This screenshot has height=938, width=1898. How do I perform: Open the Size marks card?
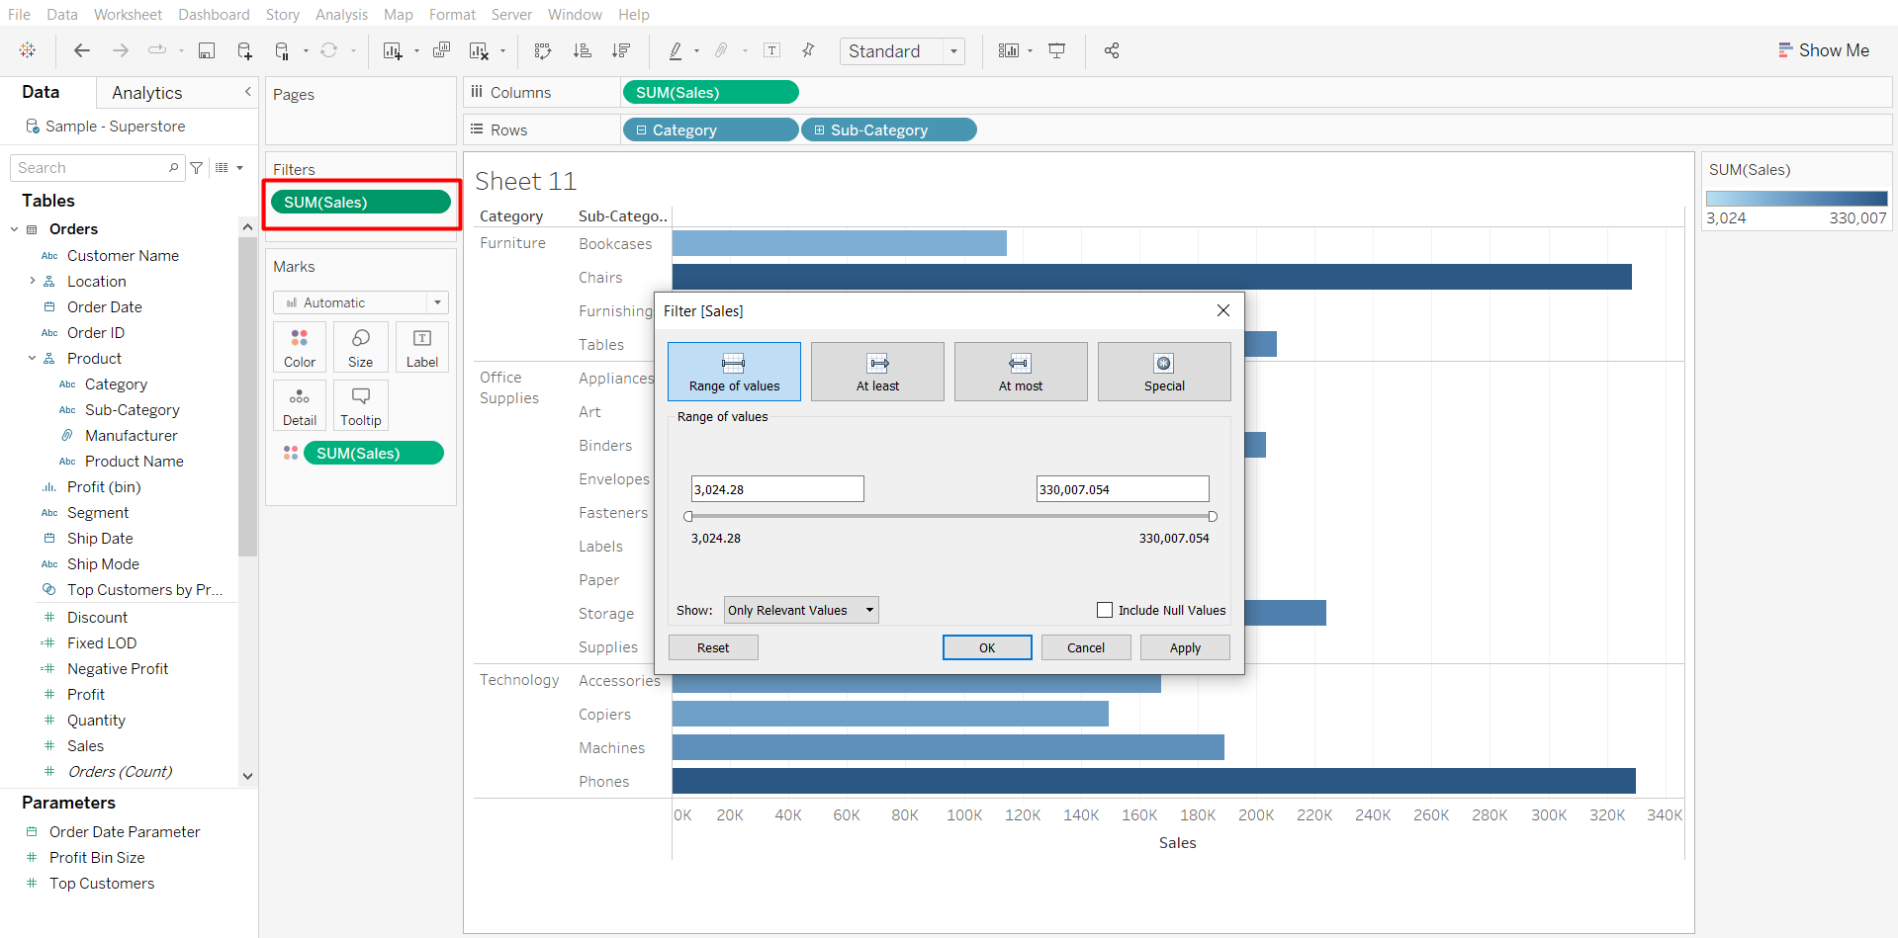(x=361, y=348)
